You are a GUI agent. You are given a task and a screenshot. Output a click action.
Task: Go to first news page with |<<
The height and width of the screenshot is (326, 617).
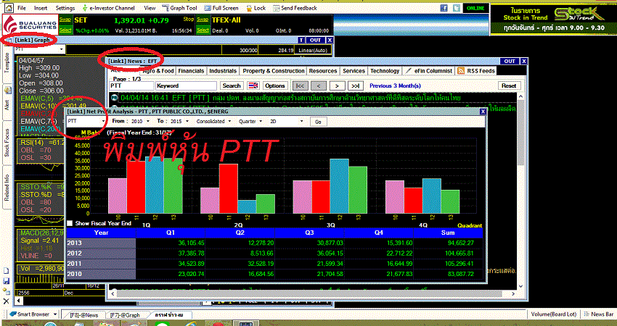[x=301, y=85]
